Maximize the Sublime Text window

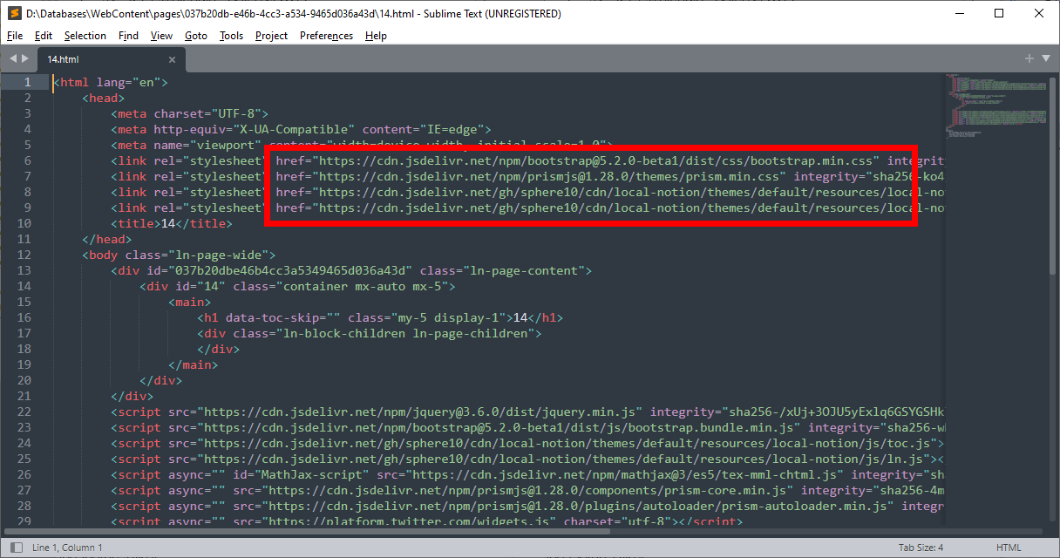pyautogui.click(x=1000, y=13)
